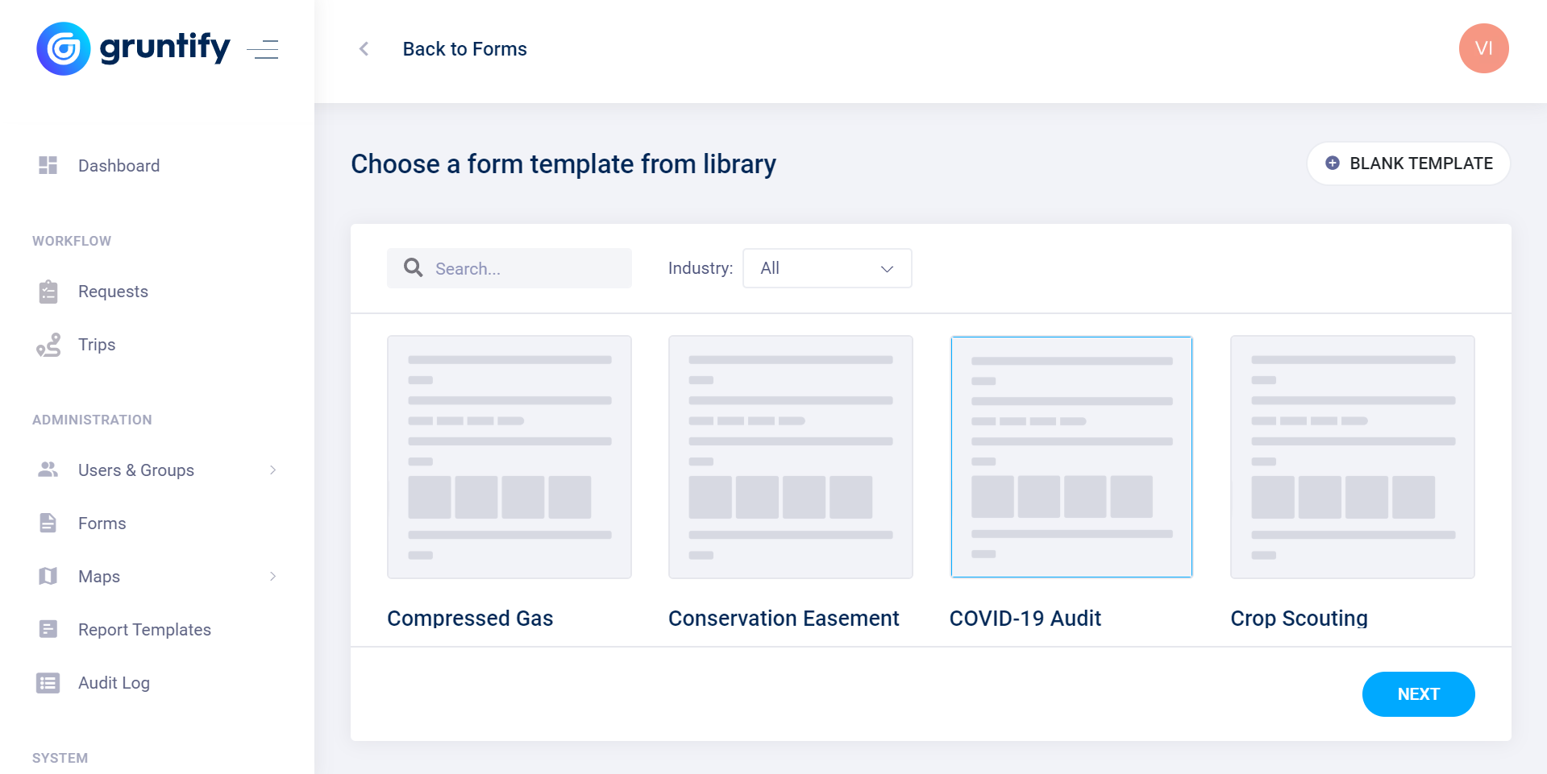Screen dimensions: 1547x774
Task: Click the COVID-19 Audit title text
Action: [x=1025, y=618]
